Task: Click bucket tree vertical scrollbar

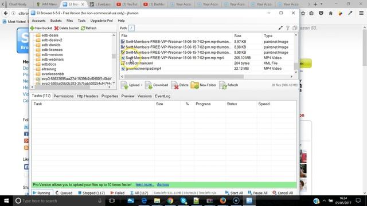Action: click(x=114, y=56)
